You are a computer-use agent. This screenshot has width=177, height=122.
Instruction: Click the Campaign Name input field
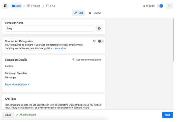49,29
